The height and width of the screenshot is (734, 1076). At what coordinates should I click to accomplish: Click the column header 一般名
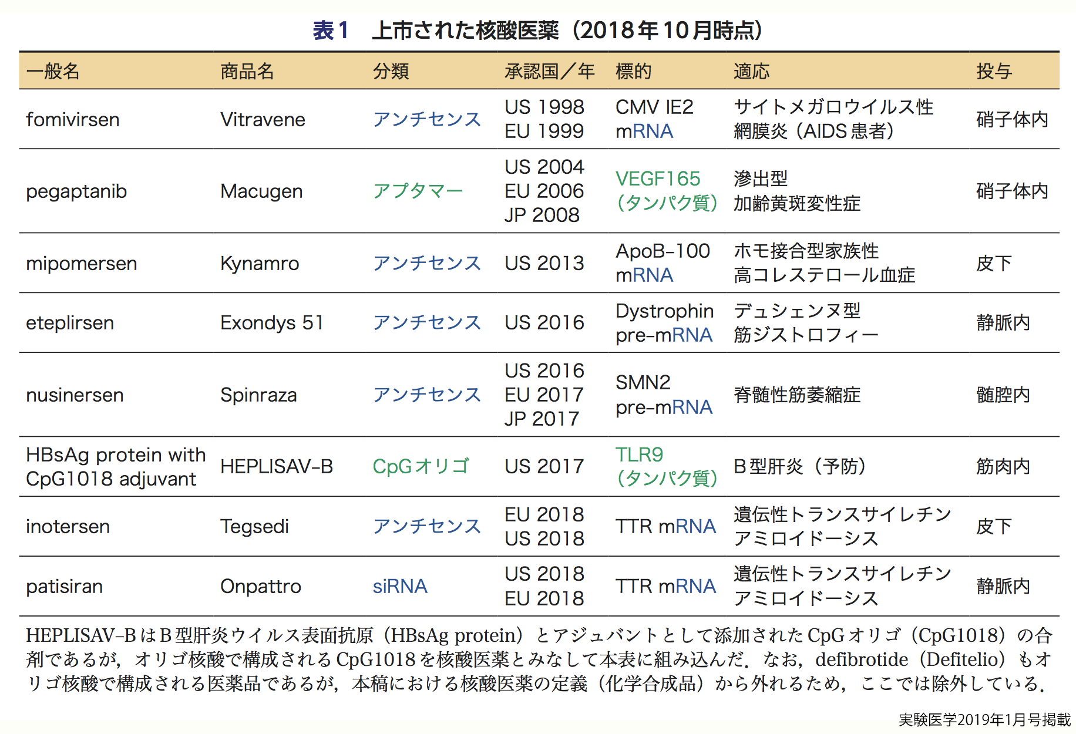coord(53,71)
